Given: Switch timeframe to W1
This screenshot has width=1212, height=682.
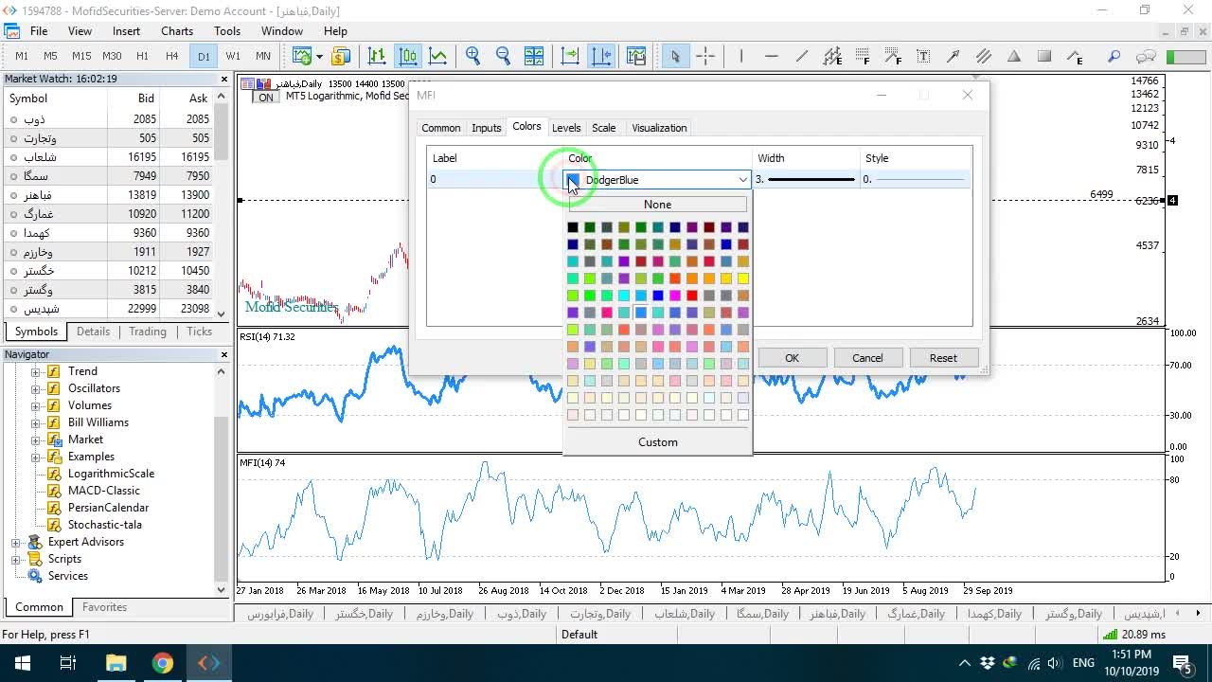Looking at the screenshot, I should (x=233, y=56).
